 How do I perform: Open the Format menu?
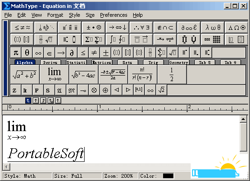click(55, 15)
